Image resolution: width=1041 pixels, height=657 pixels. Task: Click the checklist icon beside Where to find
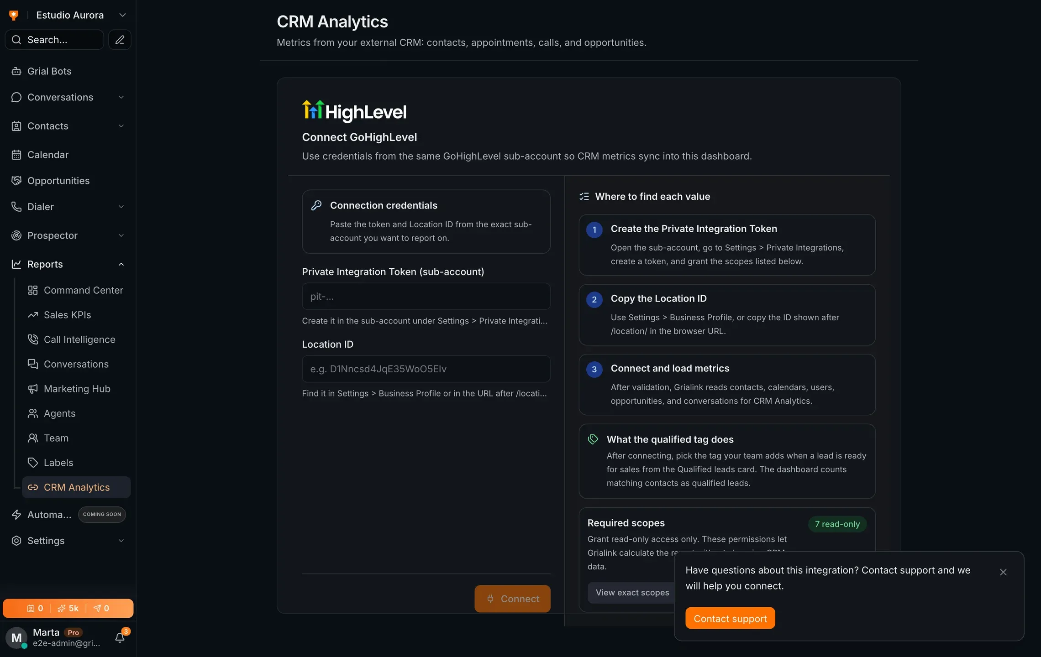click(x=584, y=197)
